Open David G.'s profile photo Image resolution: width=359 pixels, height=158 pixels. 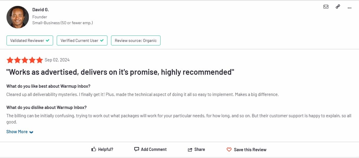tap(18, 17)
